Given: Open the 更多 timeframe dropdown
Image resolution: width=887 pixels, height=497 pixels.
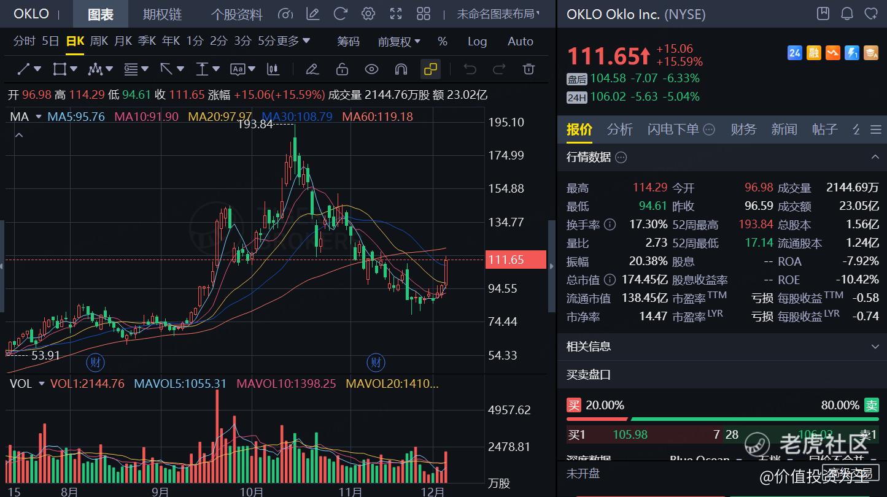Looking at the screenshot, I should tap(294, 41).
